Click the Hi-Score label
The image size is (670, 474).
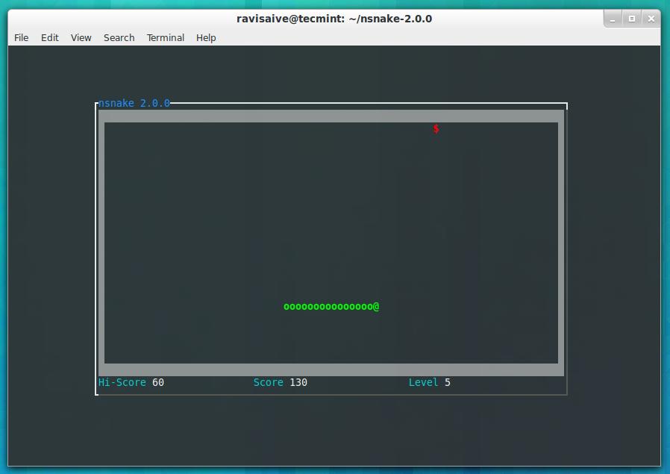tap(122, 382)
